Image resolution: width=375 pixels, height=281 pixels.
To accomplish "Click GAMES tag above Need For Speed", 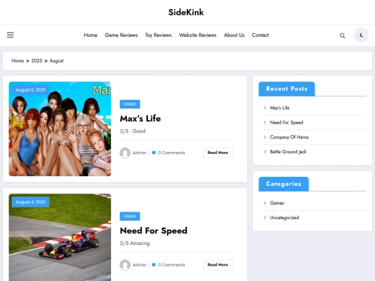I will click(x=130, y=216).
